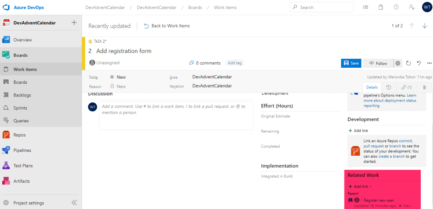Image resolution: width=433 pixels, height=209 pixels.
Task: Click the refresh work item icon
Action: pos(408,63)
